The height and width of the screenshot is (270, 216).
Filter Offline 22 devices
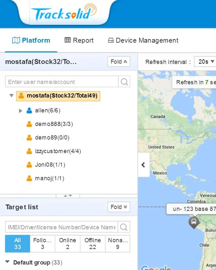click(x=93, y=244)
